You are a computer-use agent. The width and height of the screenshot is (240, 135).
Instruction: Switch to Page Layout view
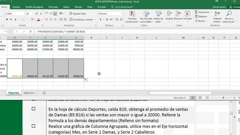(x=200, y=97)
